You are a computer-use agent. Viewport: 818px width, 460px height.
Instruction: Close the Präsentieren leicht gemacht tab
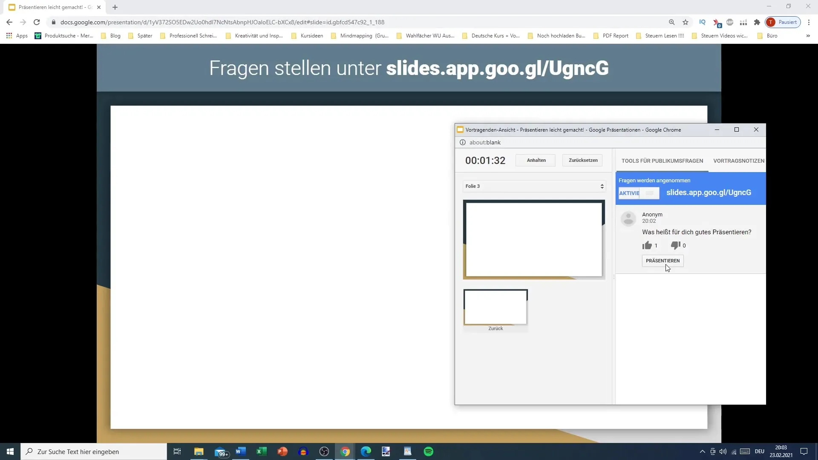point(99,7)
